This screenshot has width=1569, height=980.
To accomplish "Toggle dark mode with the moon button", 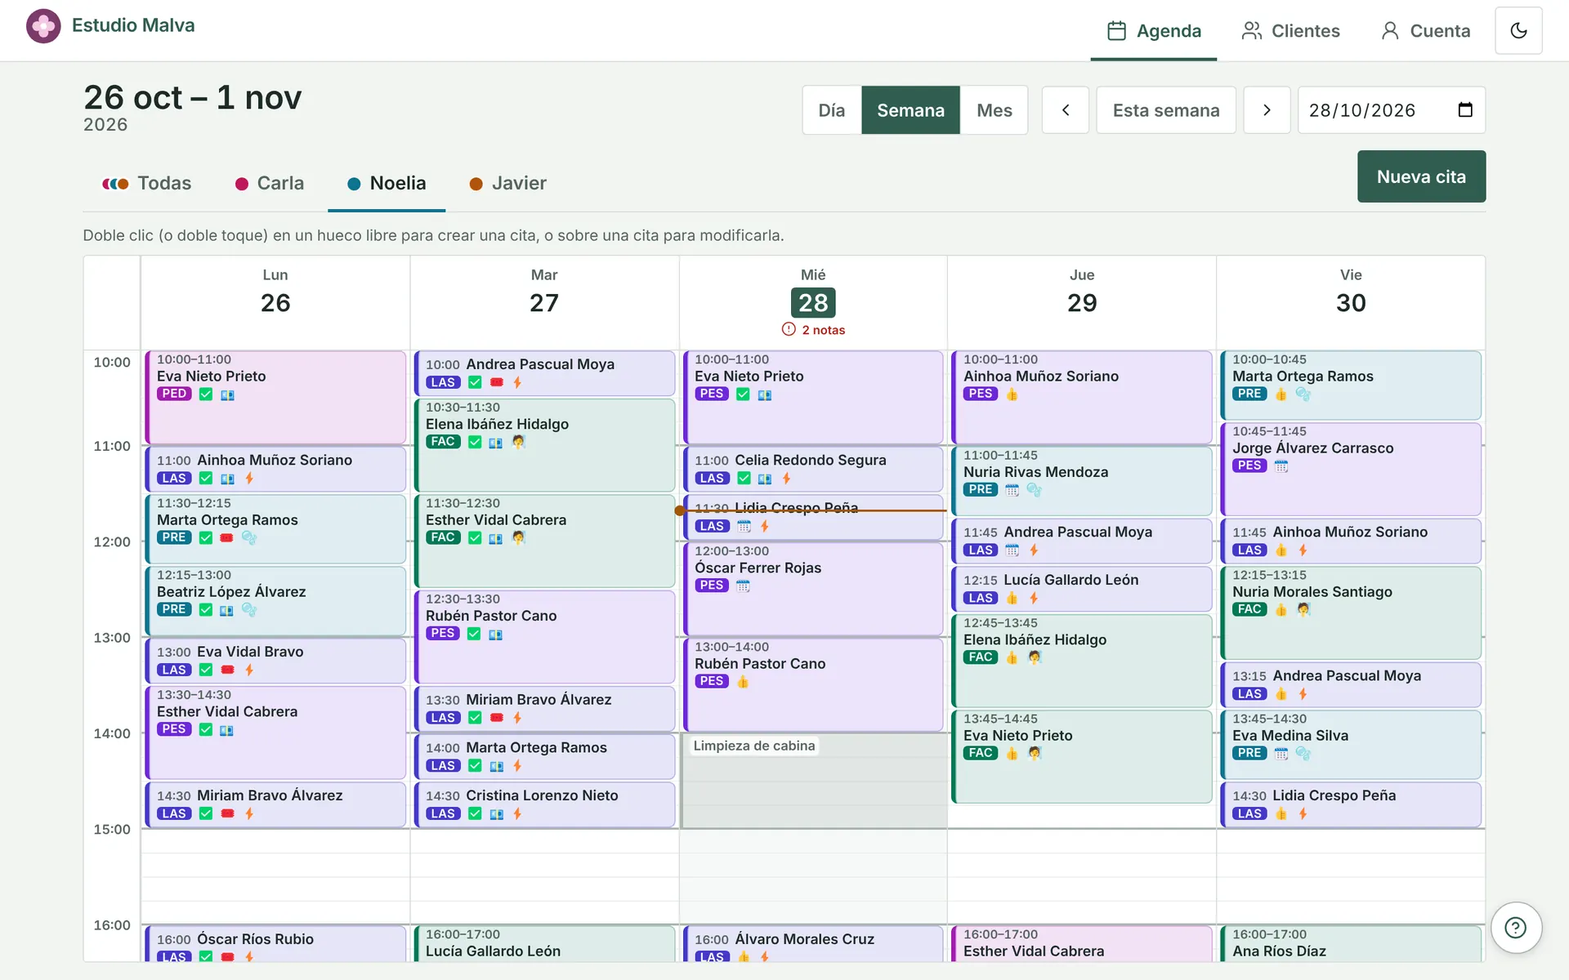I will tap(1518, 31).
